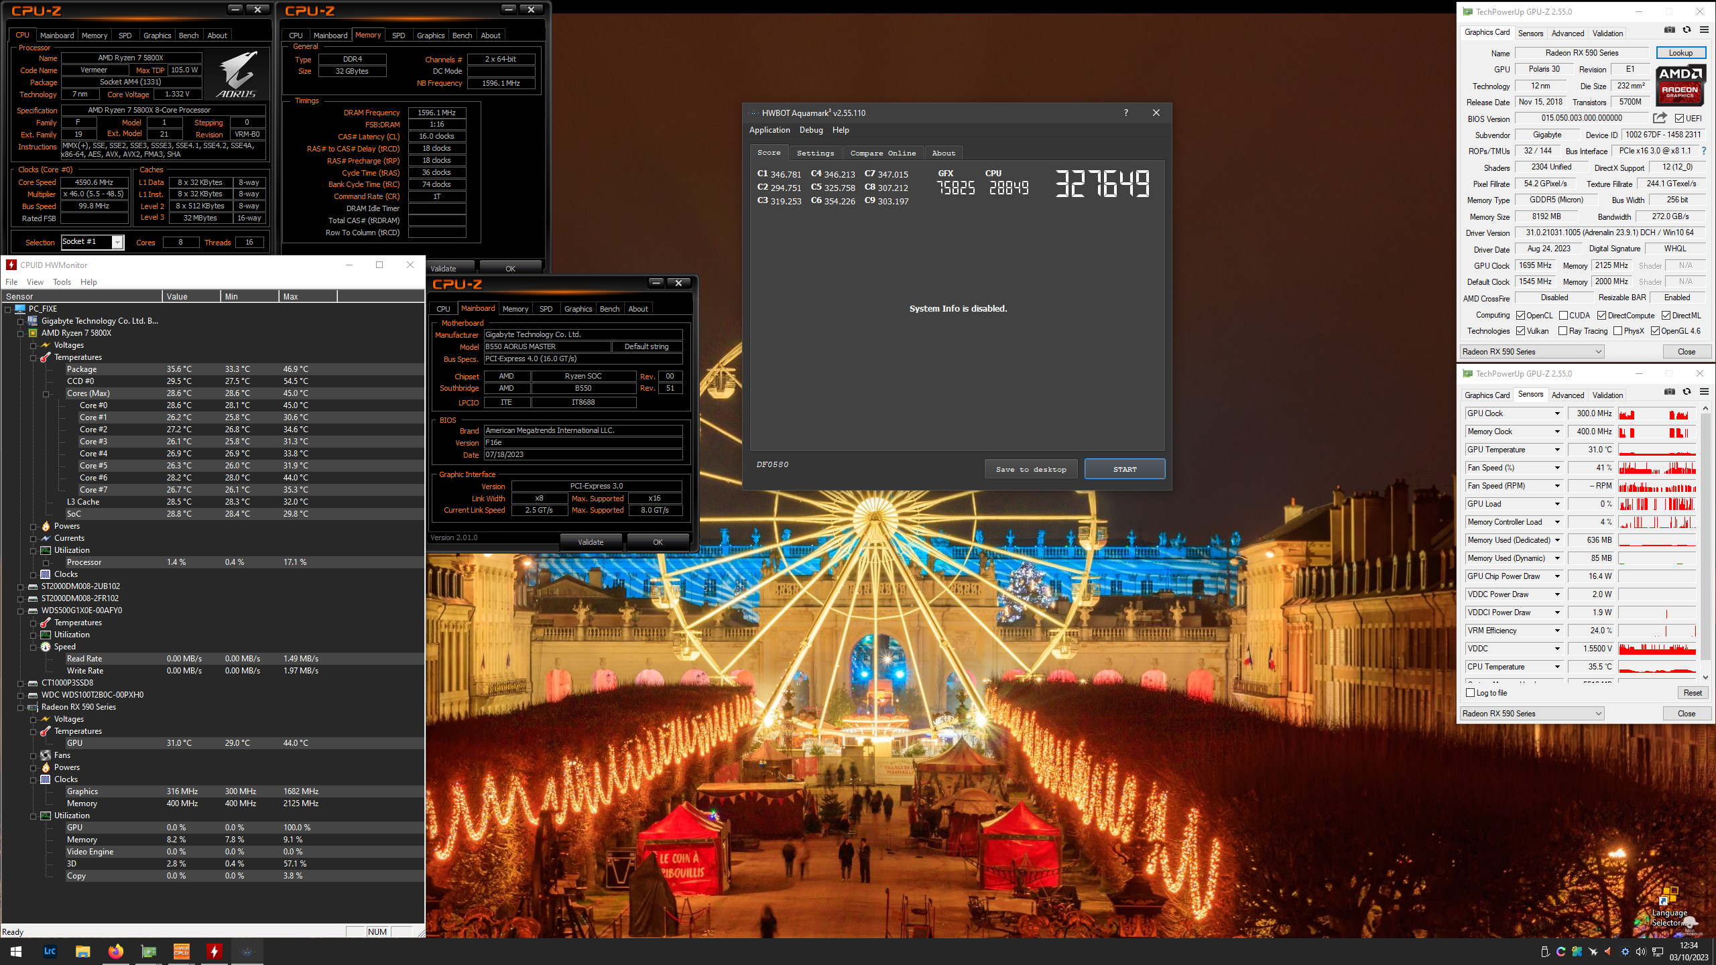
Task: Toggle the OpenCL checkbox
Action: pos(1521,316)
